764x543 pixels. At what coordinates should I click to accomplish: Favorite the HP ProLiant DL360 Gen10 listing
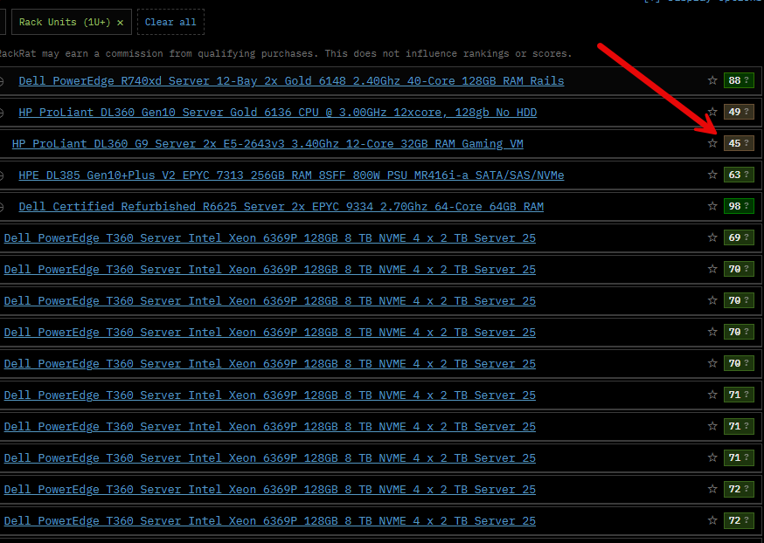[712, 112]
